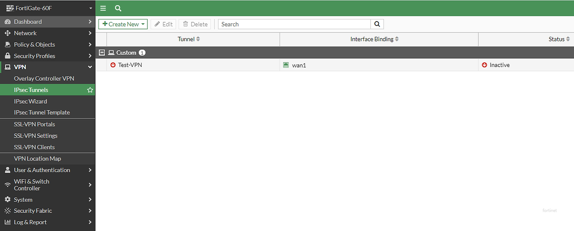This screenshot has height=231, width=574.
Task: Click the WiFi & Switch Controller icon
Action: [8, 185]
